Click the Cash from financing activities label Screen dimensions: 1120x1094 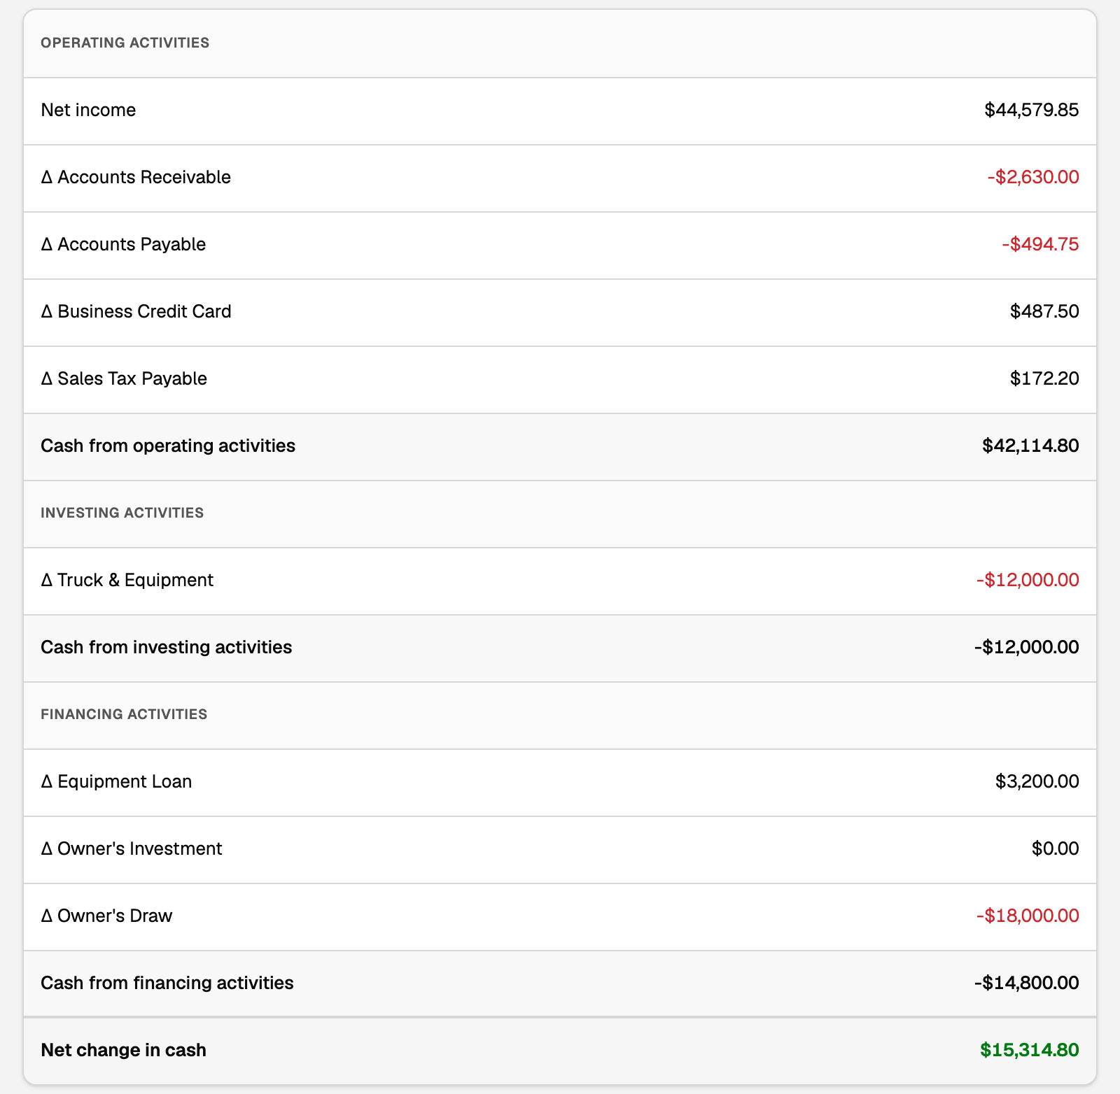coord(167,983)
